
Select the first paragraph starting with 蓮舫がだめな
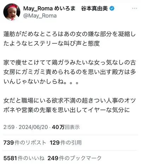pos(69,39)
